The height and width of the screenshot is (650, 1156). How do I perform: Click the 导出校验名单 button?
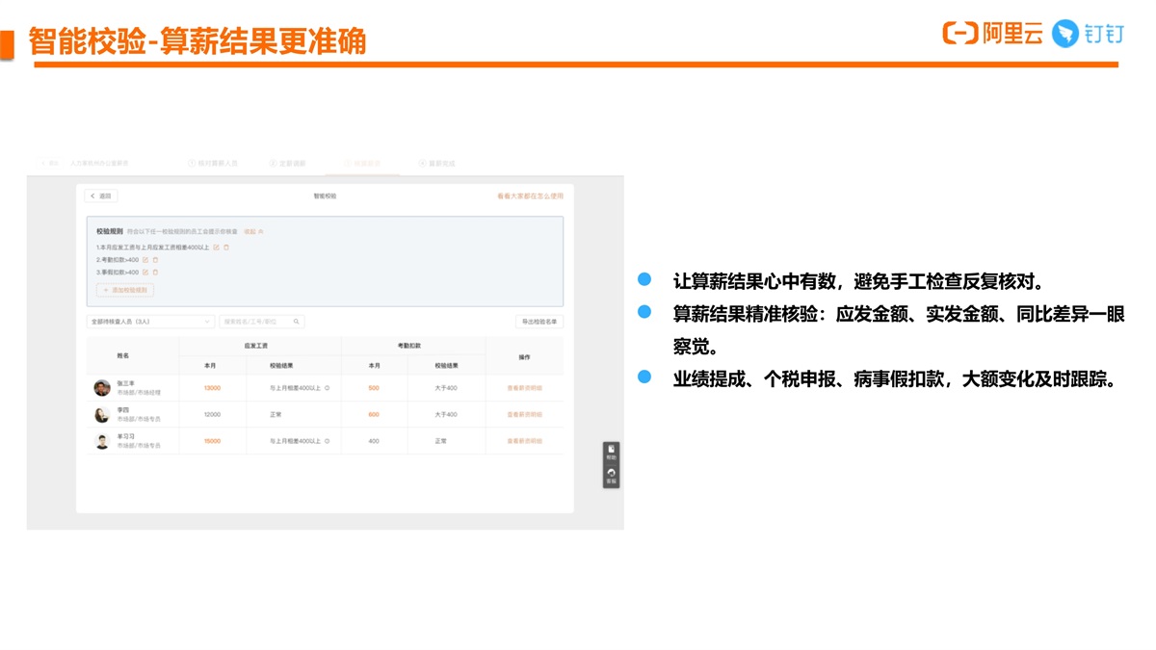(539, 322)
